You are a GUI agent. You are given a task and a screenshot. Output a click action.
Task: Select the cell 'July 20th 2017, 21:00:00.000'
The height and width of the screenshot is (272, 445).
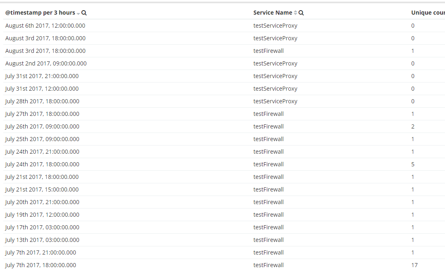click(42, 202)
